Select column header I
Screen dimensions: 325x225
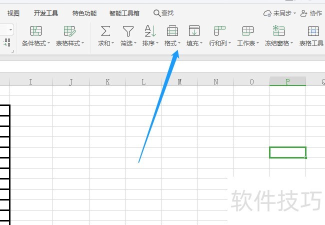(31, 81)
